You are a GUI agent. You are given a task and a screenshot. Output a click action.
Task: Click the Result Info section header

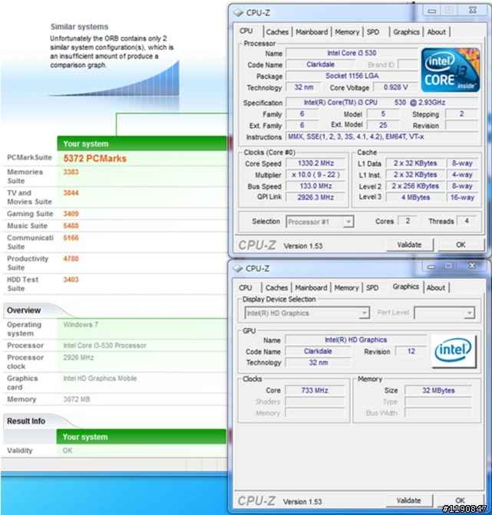click(26, 421)
